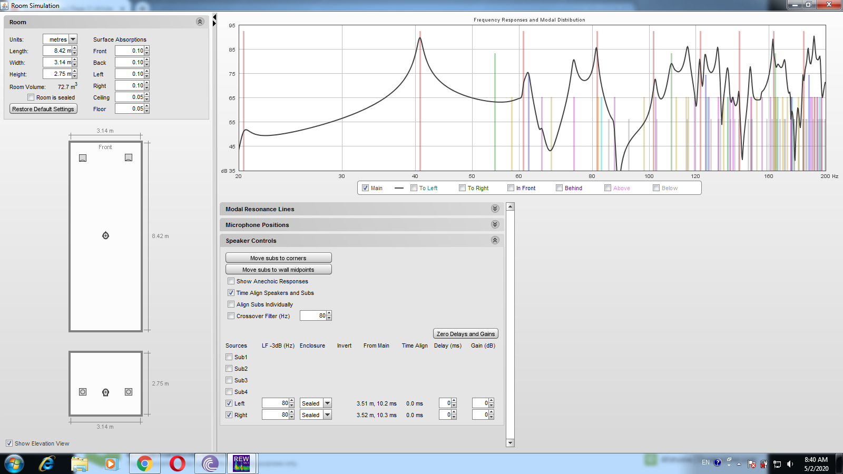Click the volume icon in system tray
The image size is (843, 474).
(790, 464)
